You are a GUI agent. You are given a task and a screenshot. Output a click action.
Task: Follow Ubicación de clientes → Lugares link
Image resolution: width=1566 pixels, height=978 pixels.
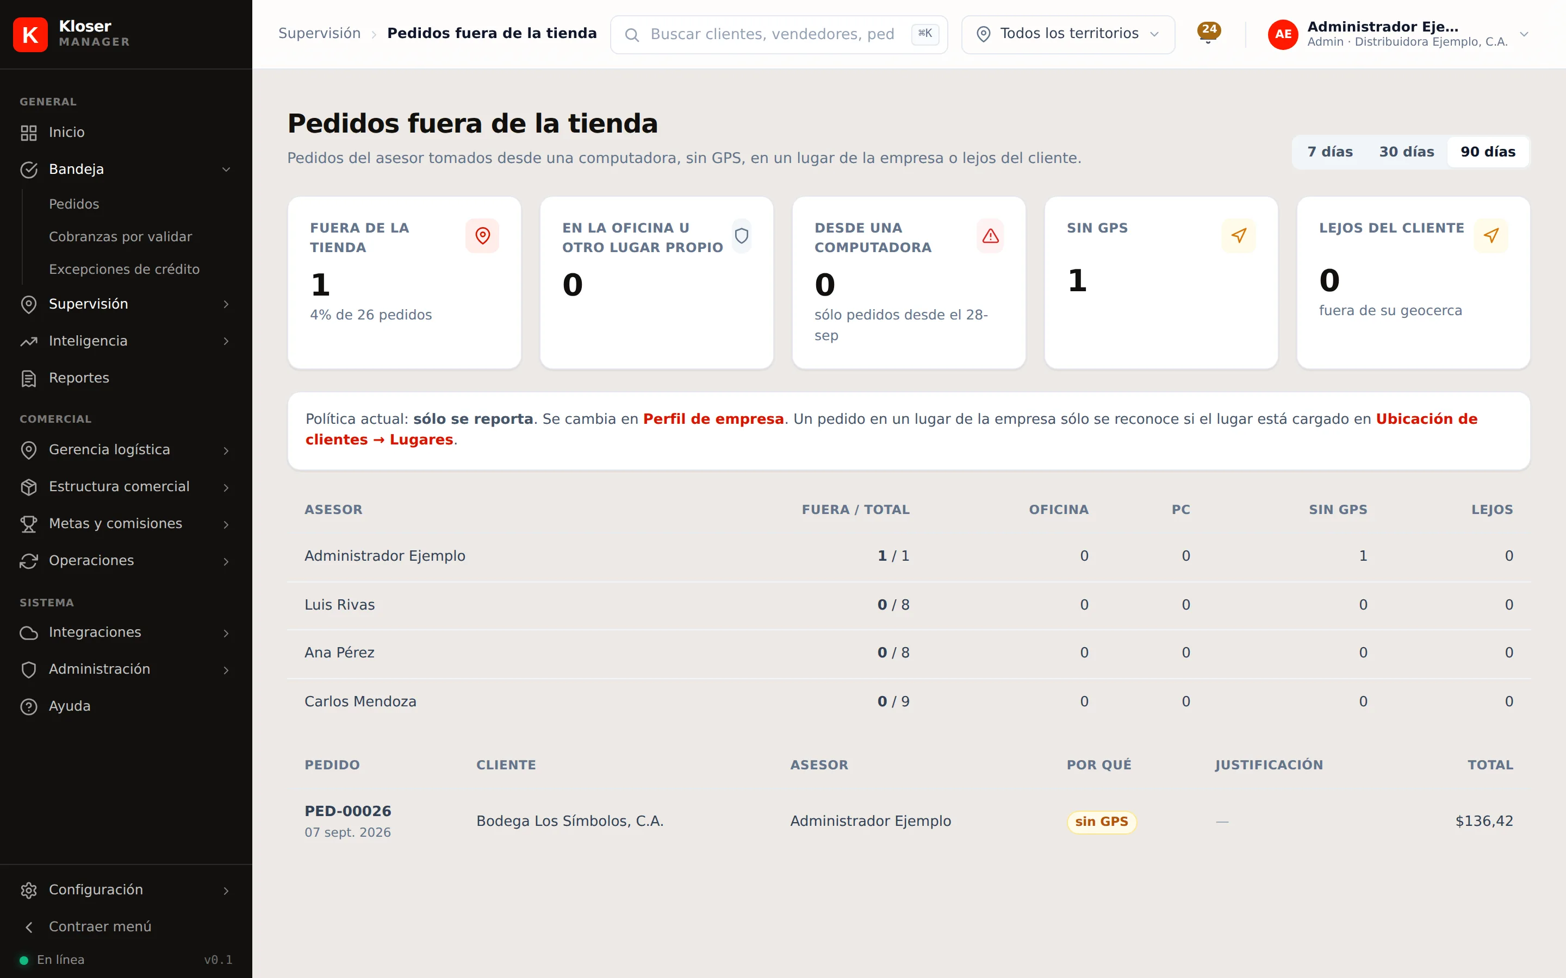click(x=892, y=429)
